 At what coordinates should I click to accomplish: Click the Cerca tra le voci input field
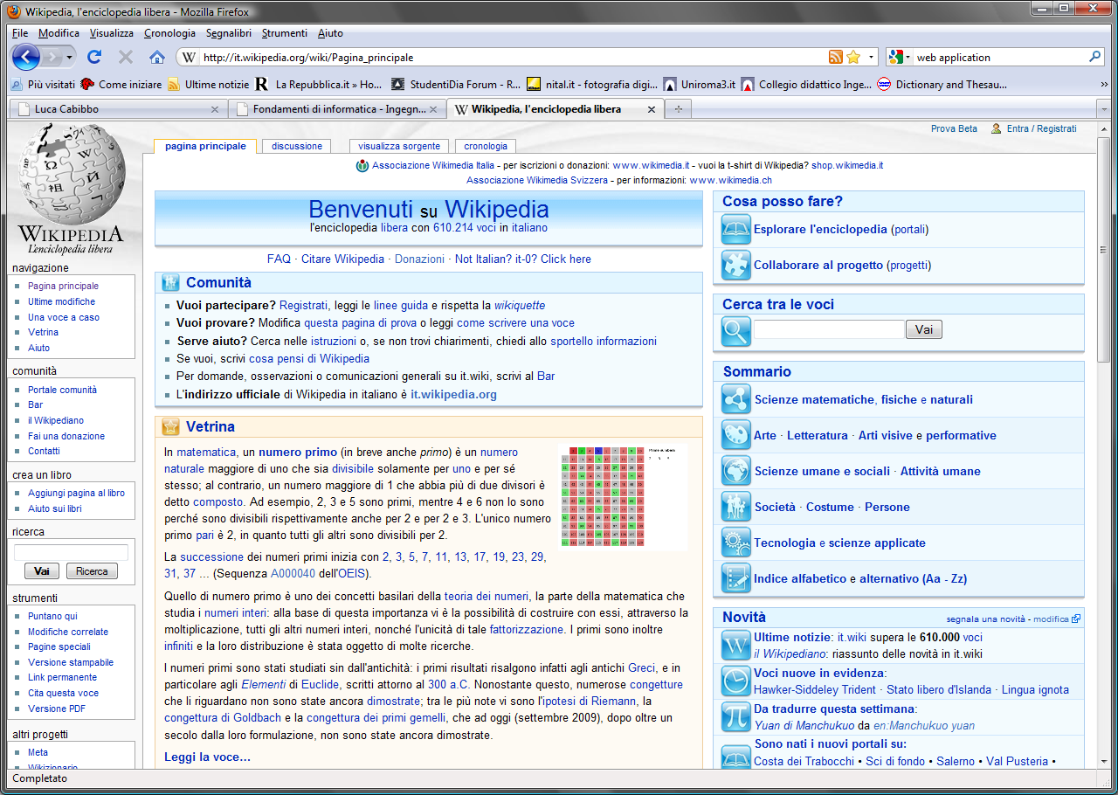coord(829,329)
